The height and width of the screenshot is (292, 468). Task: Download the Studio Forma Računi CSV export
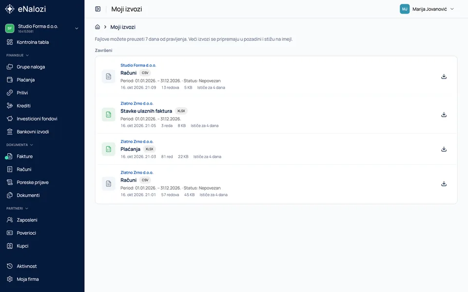tap(444, 76)
